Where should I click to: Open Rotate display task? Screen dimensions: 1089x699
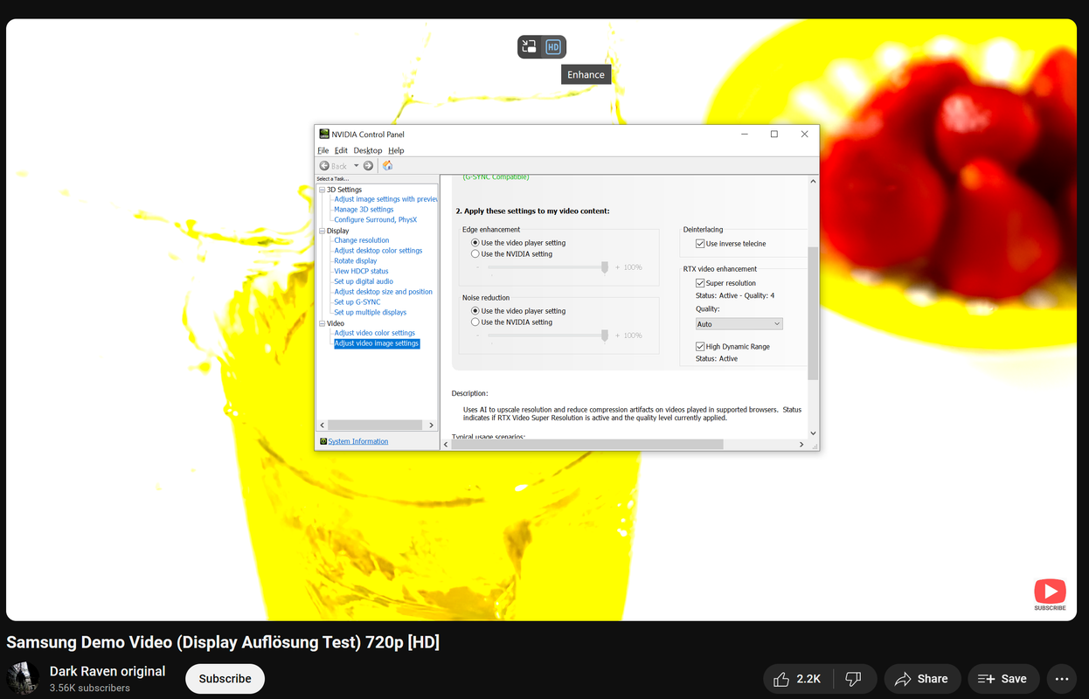tap(356, 261)
